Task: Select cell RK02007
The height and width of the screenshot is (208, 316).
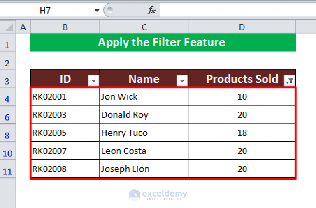Action: tap(65, 151)
